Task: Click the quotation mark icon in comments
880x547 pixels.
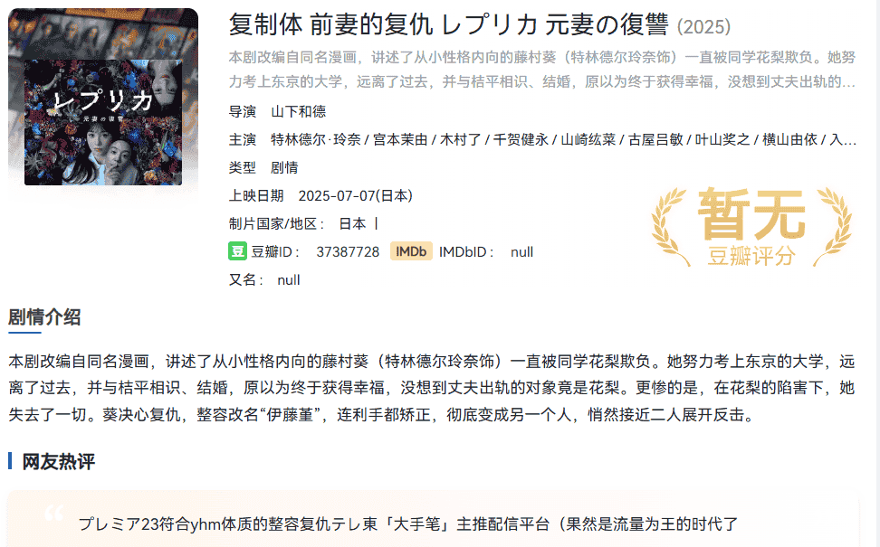Action: coord(53,514)
